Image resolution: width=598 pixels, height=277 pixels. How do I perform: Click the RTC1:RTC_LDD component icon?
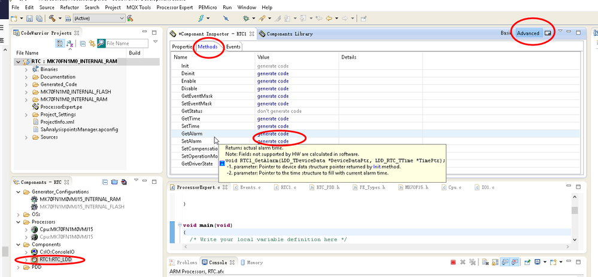point(34,260)
